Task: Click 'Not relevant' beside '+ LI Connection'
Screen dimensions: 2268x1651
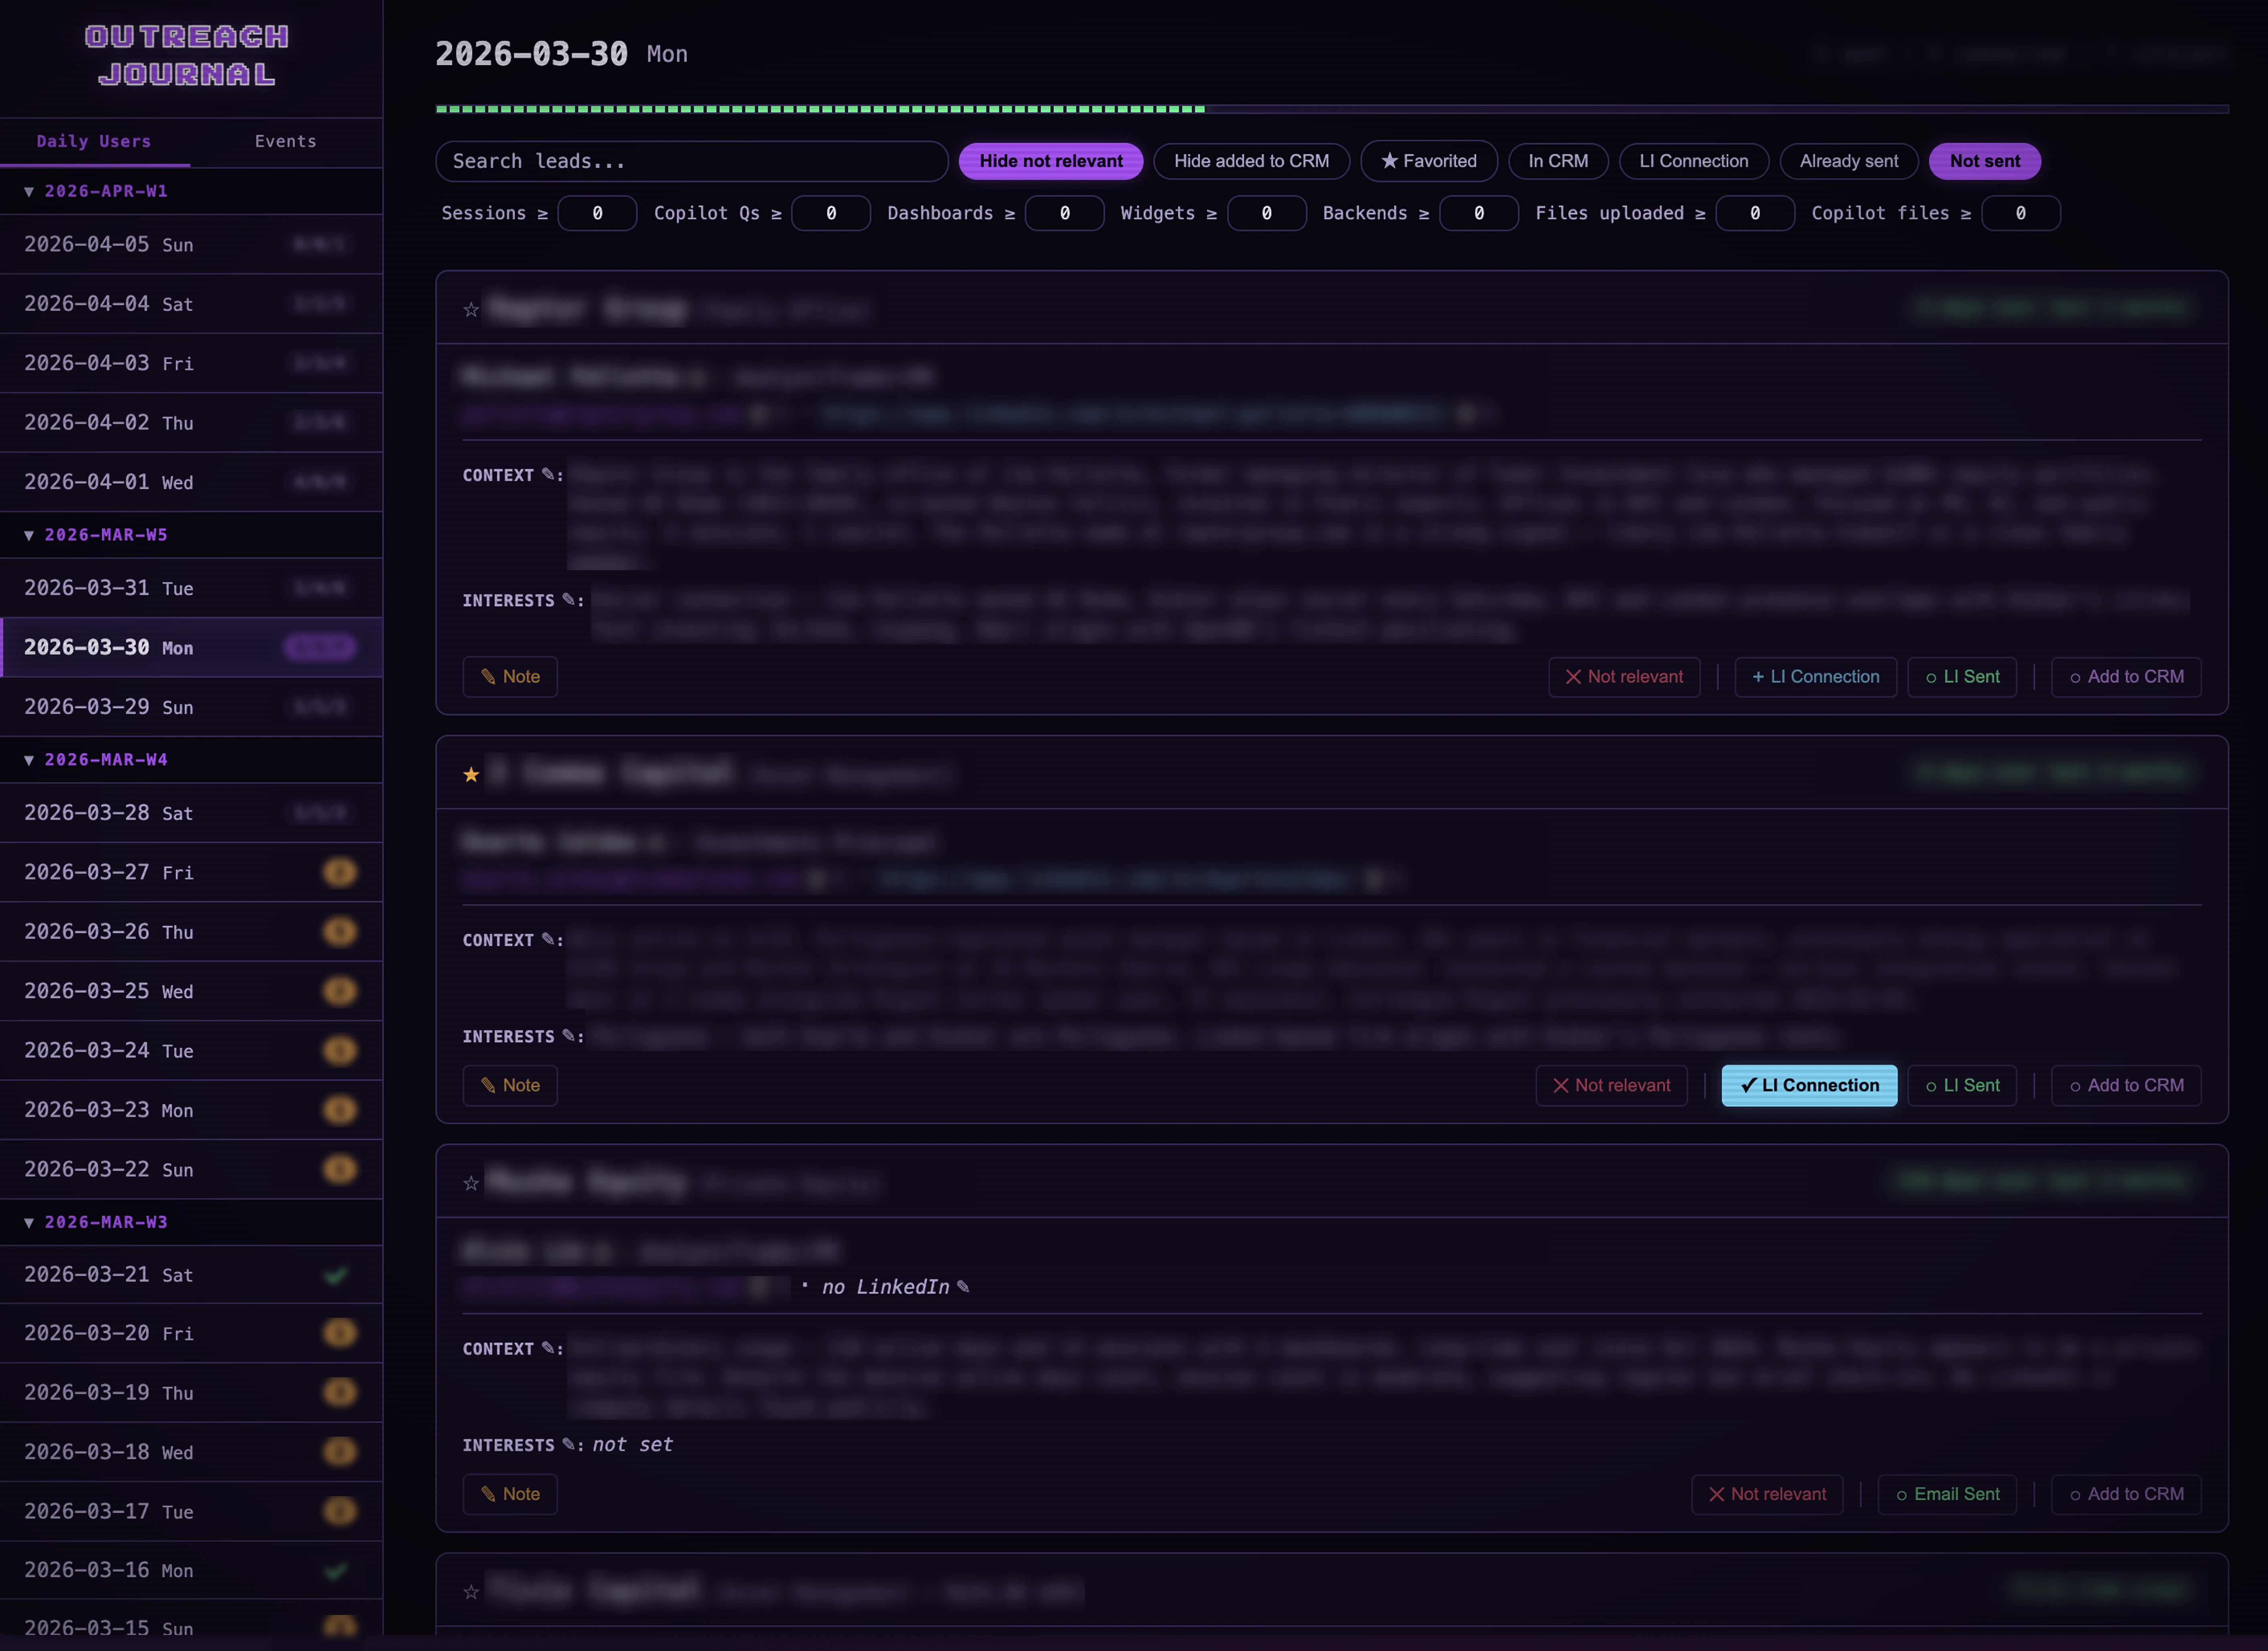Action: pos(1624,677)
